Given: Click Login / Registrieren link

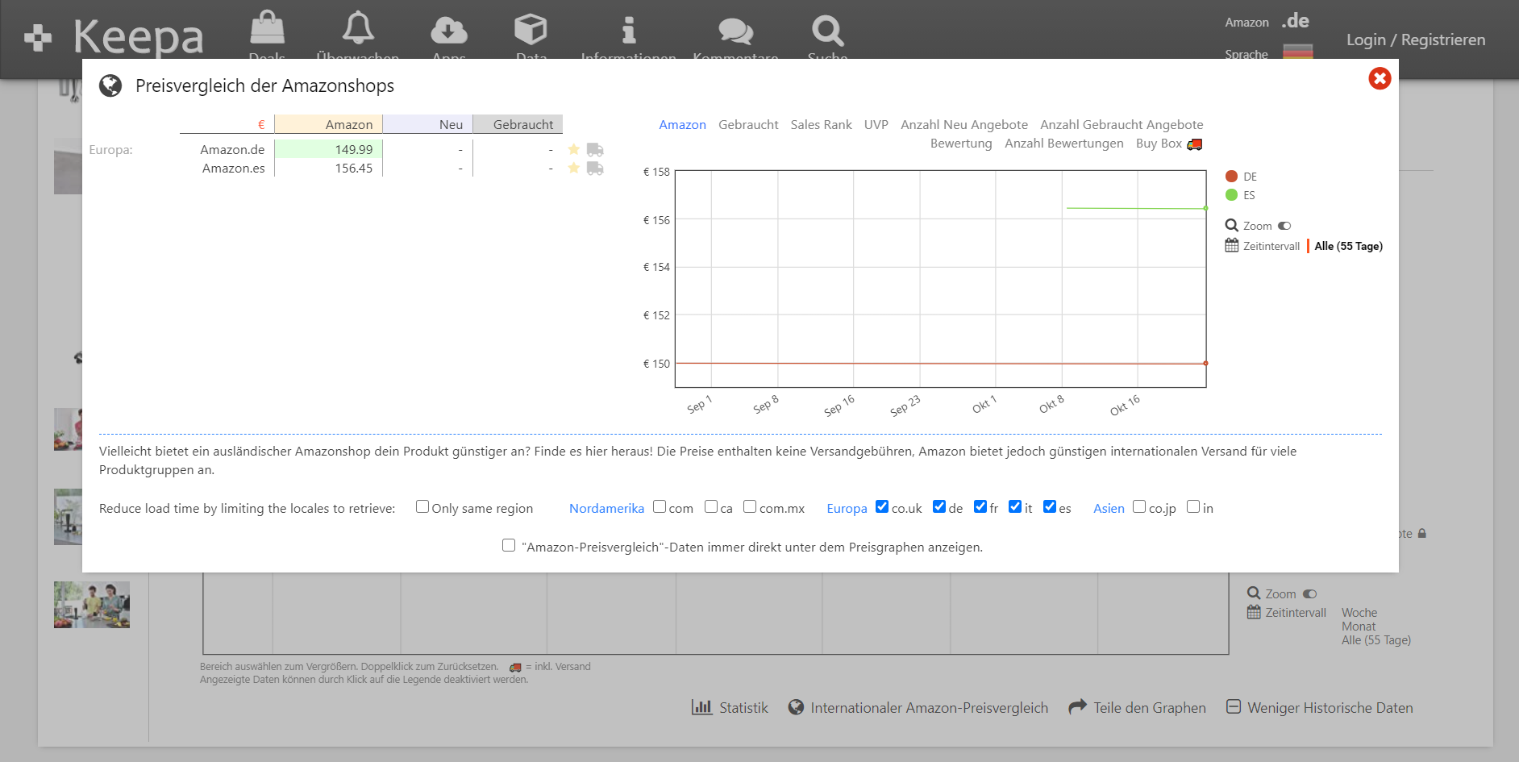Looking at the screenshot, I should (x=1415, y=40).
